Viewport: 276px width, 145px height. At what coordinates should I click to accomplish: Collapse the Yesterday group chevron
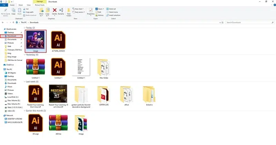point(25,55)
